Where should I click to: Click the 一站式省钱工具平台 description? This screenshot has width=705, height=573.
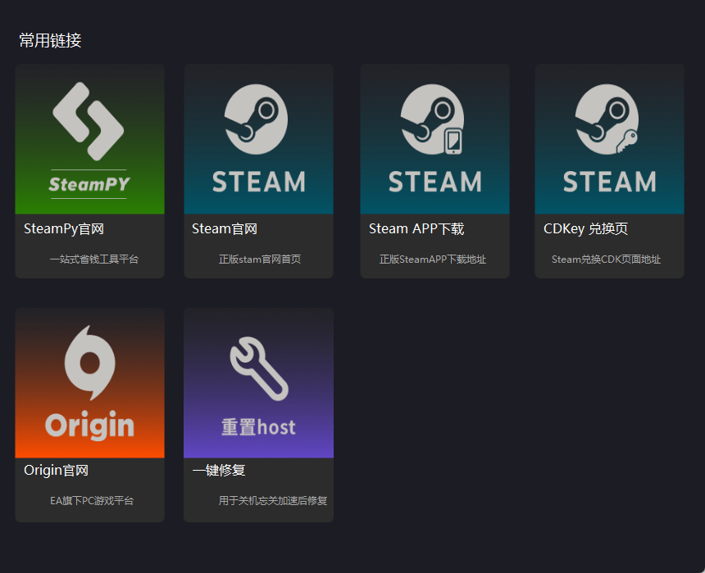pyautogui.click(x=94, y=259)
